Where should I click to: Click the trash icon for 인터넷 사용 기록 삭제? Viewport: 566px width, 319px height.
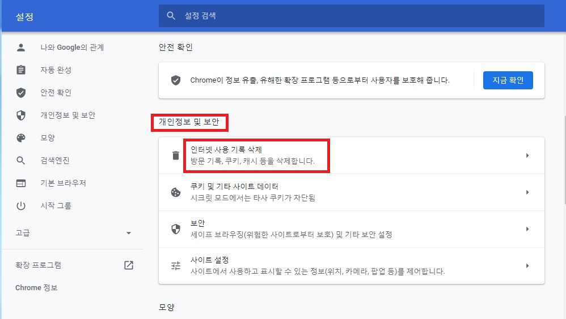point(176,156)
